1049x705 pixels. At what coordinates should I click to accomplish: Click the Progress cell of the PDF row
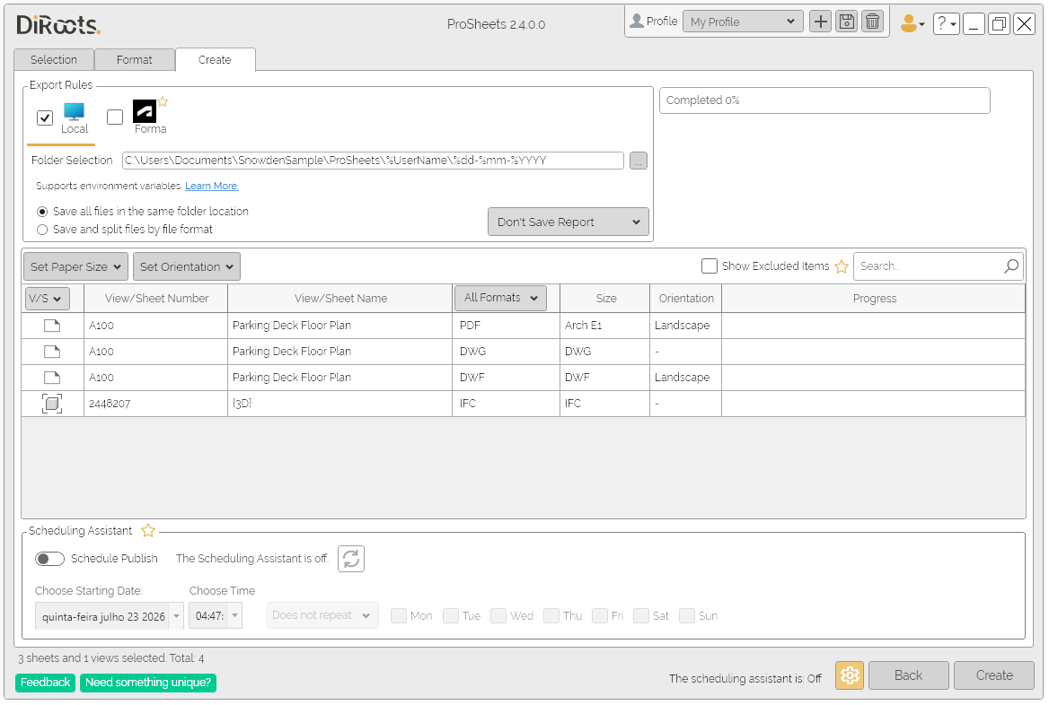(874, 326)
